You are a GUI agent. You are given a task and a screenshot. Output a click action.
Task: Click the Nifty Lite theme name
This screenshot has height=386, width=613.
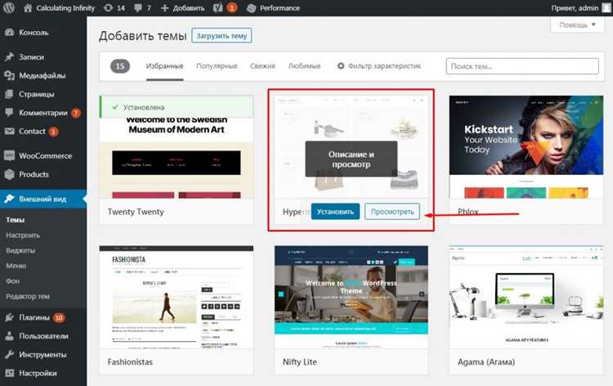[299, 361]
